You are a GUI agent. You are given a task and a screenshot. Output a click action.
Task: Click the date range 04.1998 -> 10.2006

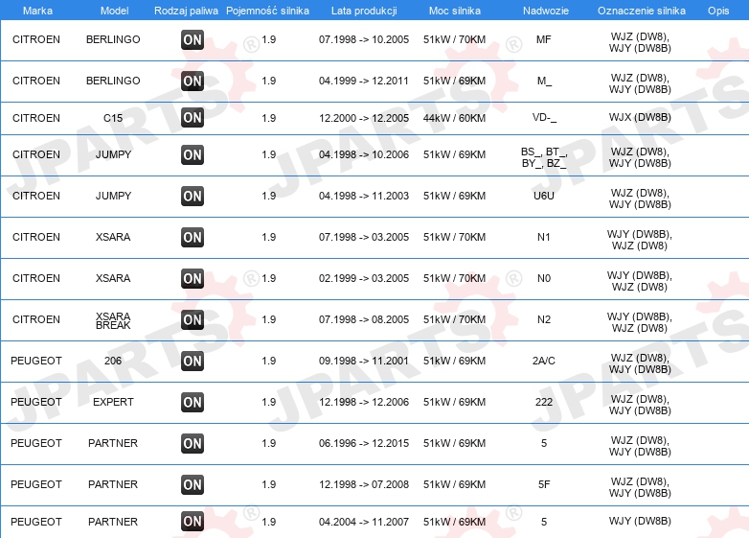click(x=364, y=154)
